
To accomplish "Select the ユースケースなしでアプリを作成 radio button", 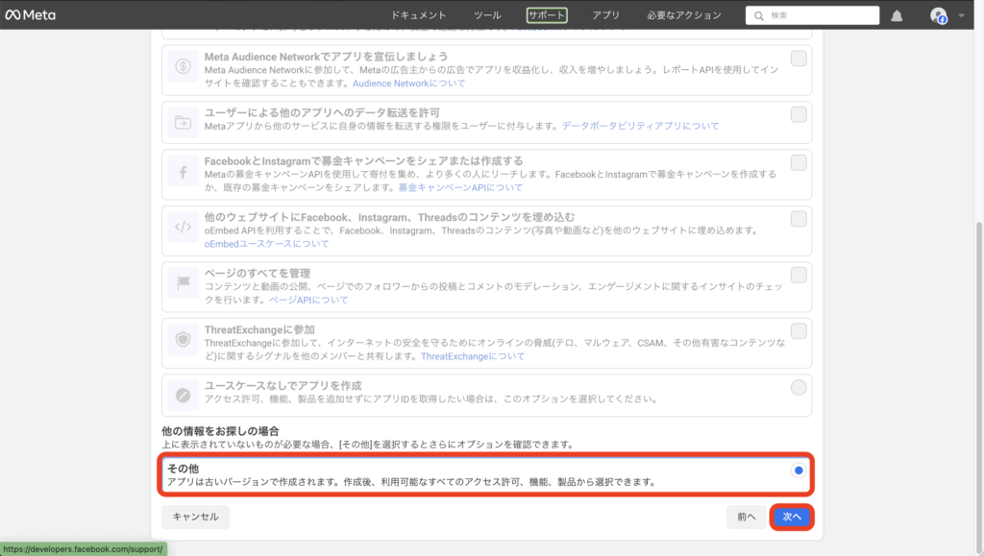I will pos(799,387).
